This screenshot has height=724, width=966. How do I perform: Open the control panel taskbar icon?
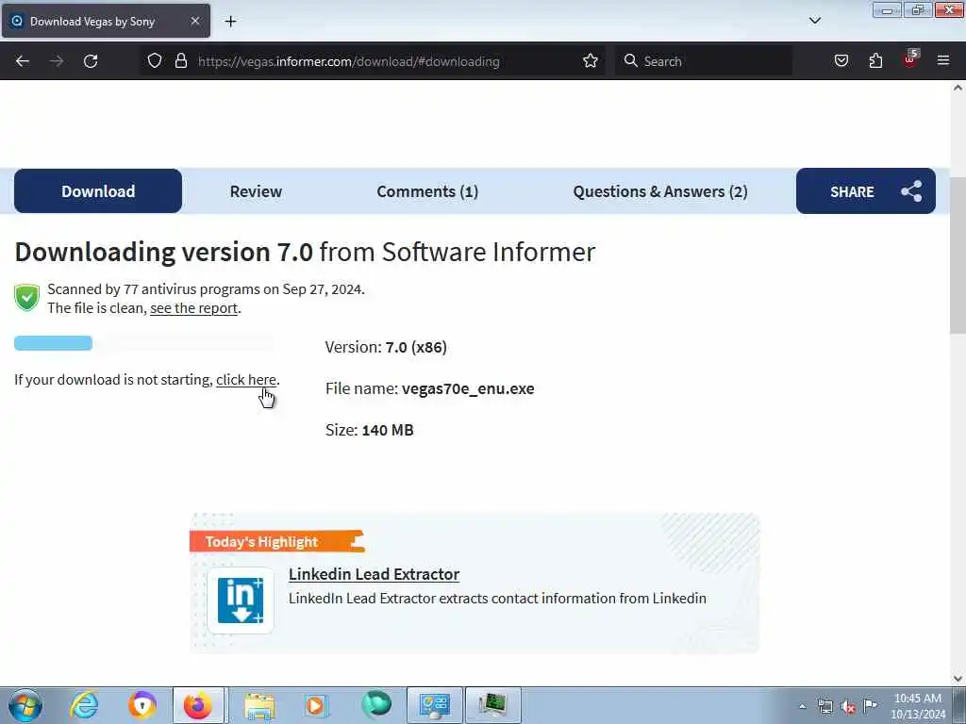click(434, 705)
